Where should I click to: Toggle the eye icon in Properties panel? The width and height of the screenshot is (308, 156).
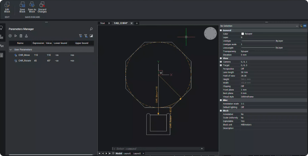point(305,26)
